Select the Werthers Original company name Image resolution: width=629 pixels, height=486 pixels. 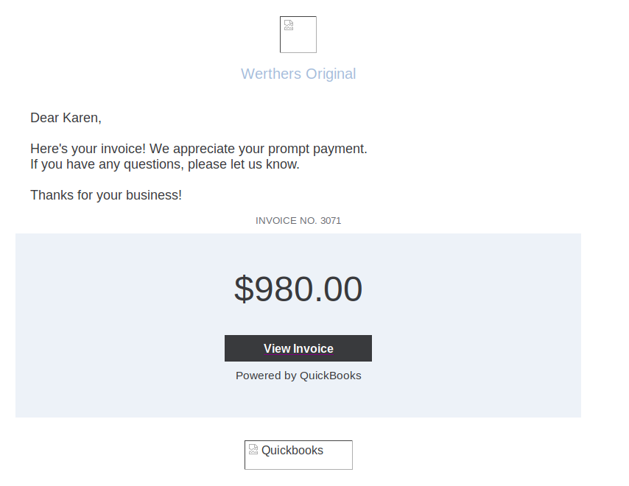point(298,74)
